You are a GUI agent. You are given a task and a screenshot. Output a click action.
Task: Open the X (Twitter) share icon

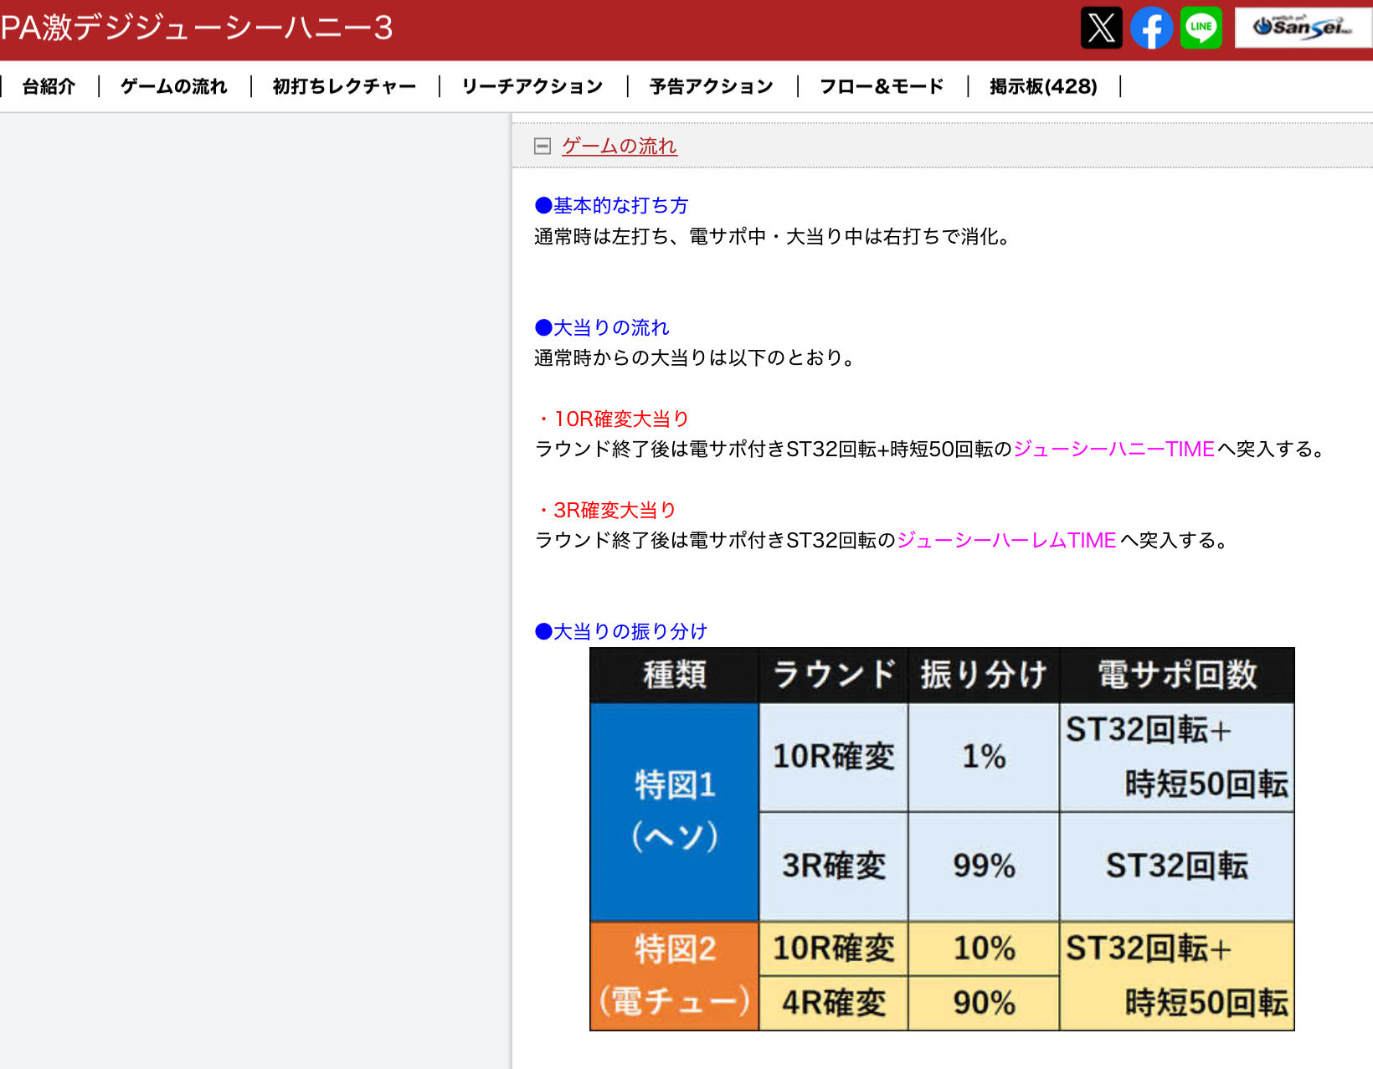[1101, 28]
